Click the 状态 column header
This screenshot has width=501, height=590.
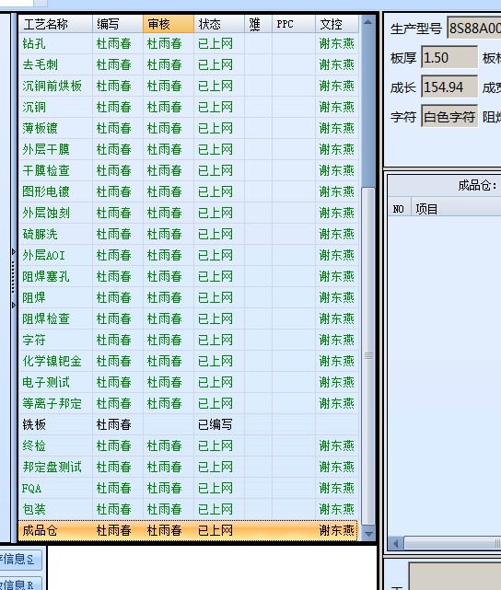pos(219,24)
